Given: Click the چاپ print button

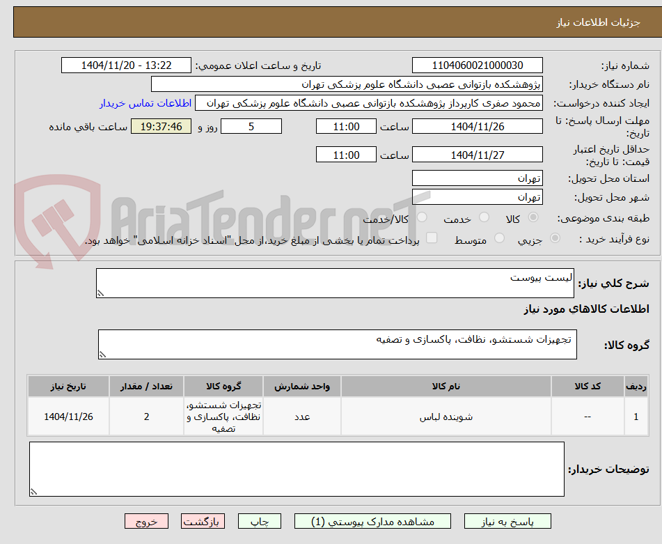Looking at the screenshot, I should (259, 521).
